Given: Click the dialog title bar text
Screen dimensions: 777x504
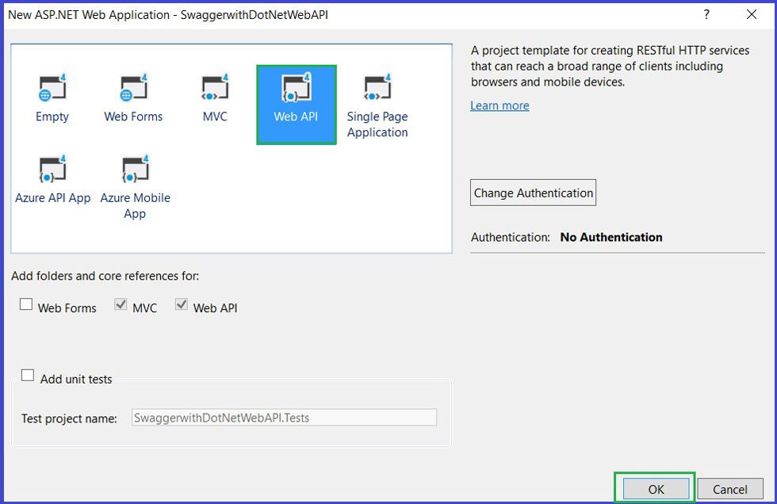Looking at the screenshot, I should [166, 14].
